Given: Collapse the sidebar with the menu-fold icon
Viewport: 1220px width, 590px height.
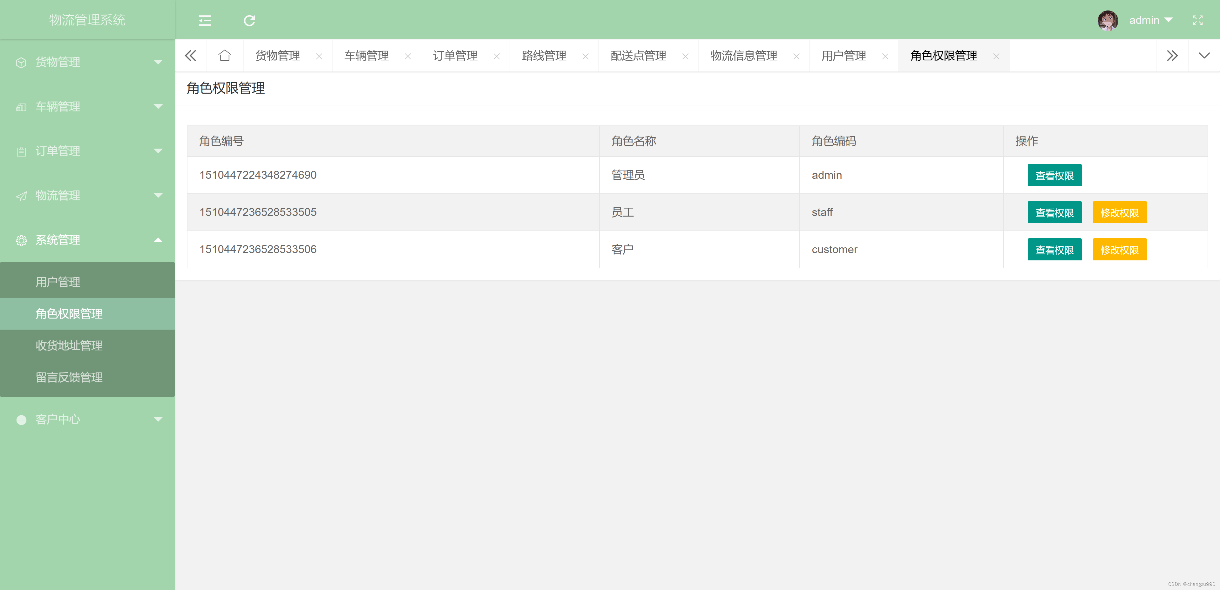Looking at the screenshot, I should point(205,20).
